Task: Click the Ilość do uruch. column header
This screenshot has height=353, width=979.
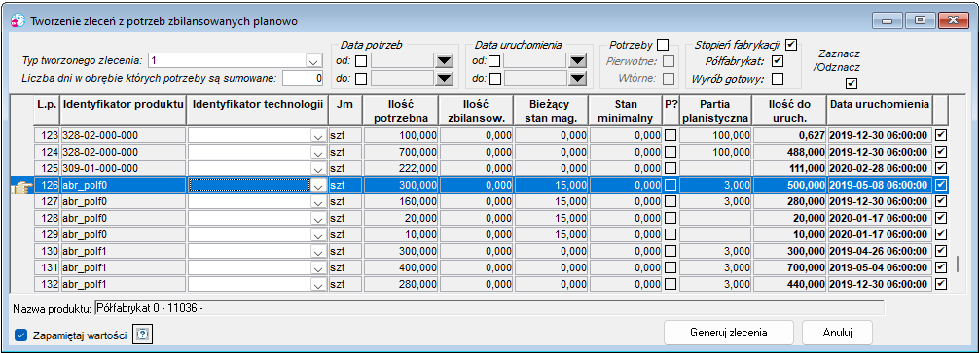Action: click(790, 110)
